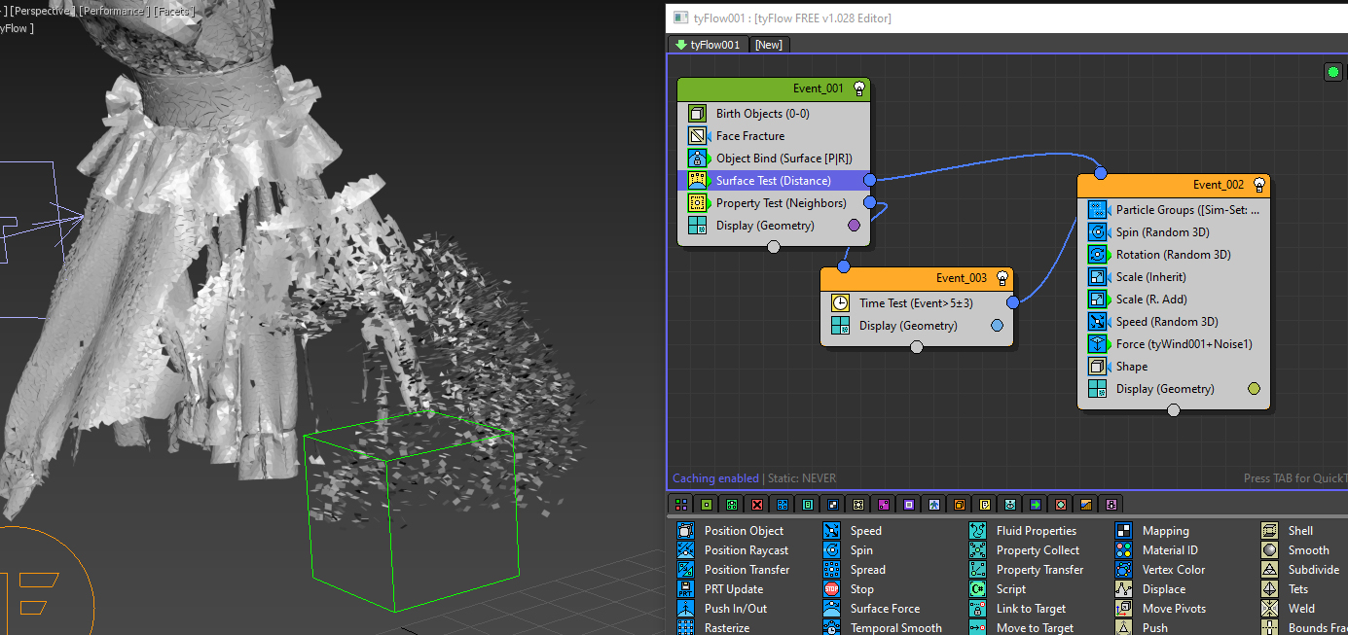This screenshot has height=635, width=1348.
Task: Pick the PRT Update operator icon
Action: click(686, 589)
